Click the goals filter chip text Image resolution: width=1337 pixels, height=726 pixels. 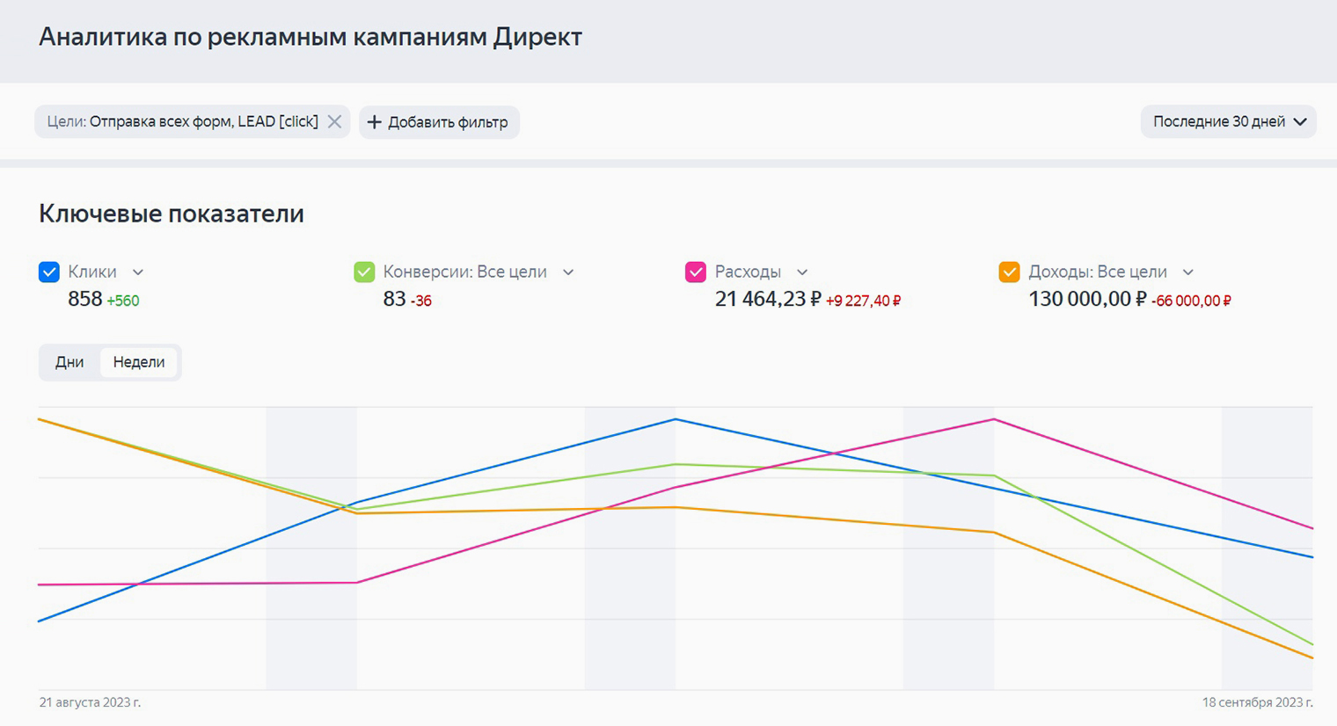tap(183, 122)
